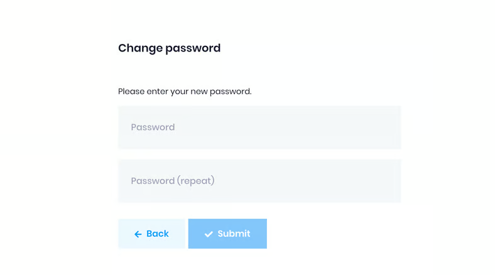Click the checkmark icon on Submit
495x275 pixels.
[209, 234]
